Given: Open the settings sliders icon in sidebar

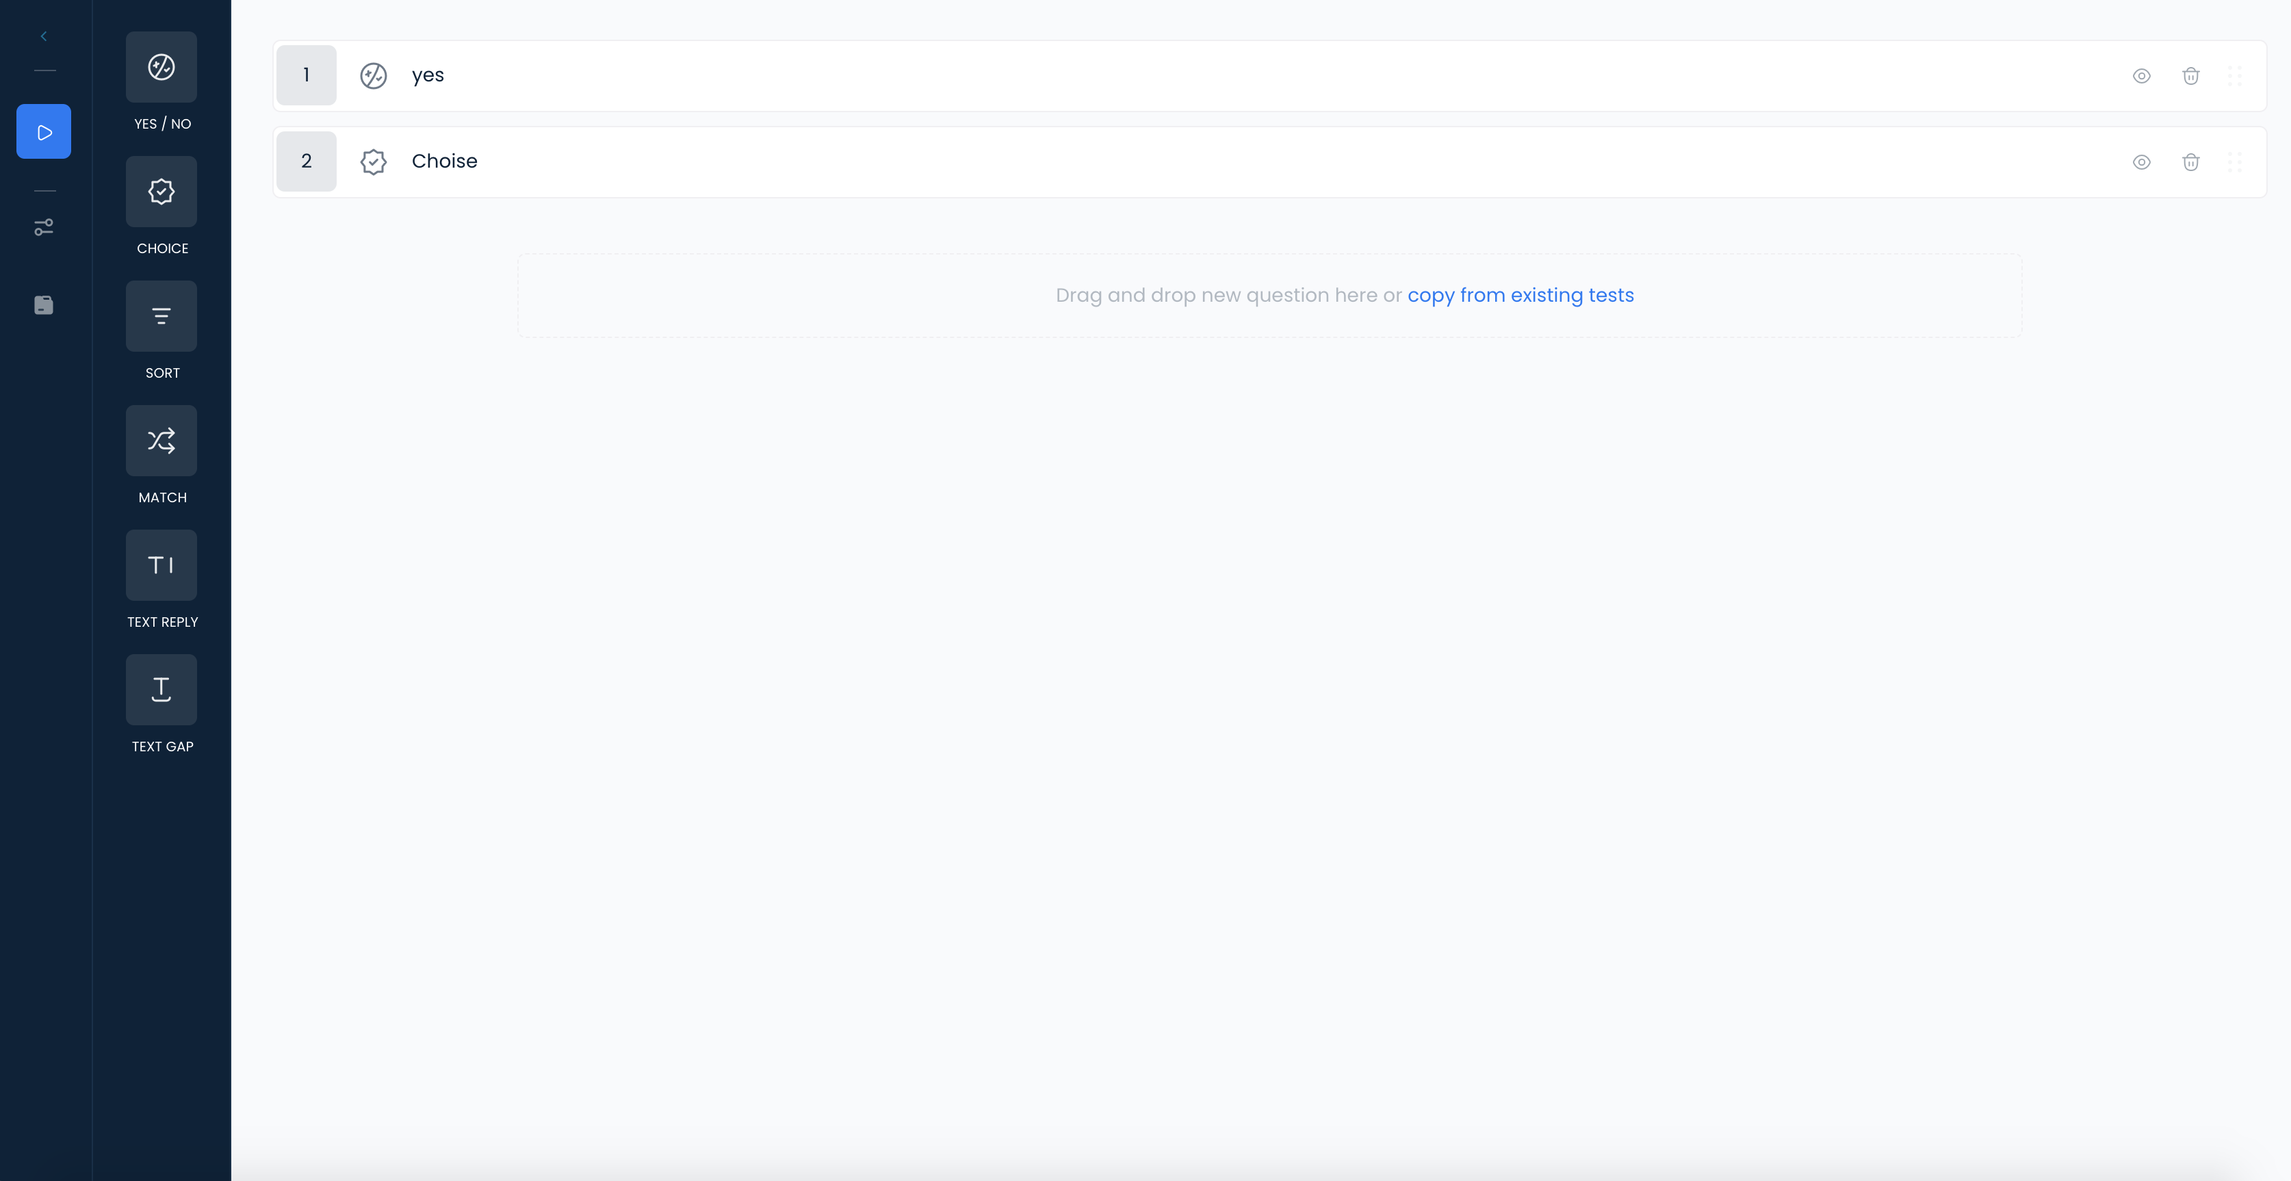Looking at the screenshot, I should 44,228.
